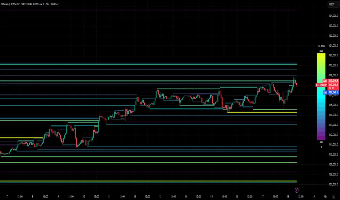Click the 113,000.0 price axis label
Viewport: 340px width, 200px height.
333,125
